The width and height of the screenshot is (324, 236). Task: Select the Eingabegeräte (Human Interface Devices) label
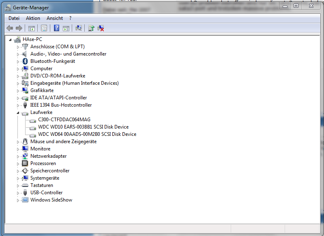75,83
